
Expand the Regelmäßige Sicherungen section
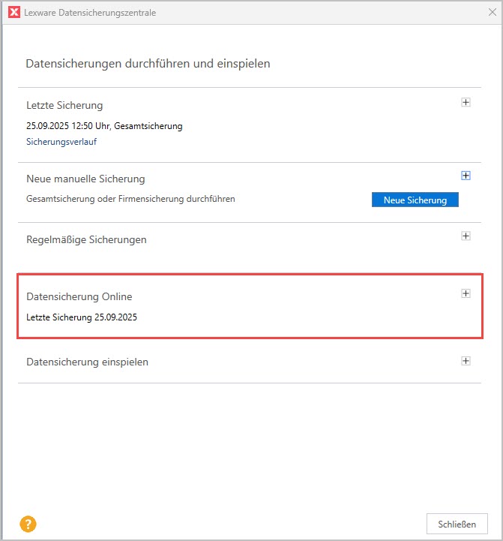[466, 236]
